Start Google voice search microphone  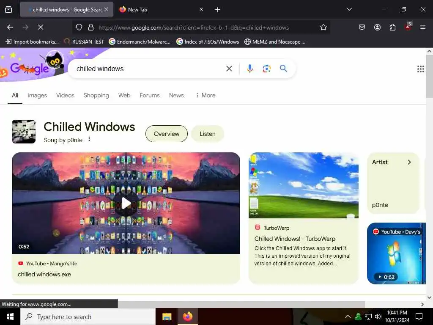tap(250, 69)
